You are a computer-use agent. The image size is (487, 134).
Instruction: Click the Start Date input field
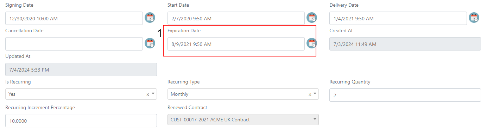tap(236, 18)
